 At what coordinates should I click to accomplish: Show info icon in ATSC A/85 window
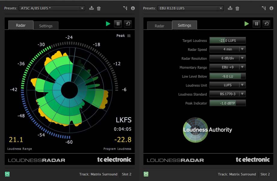tap(133, 8)
